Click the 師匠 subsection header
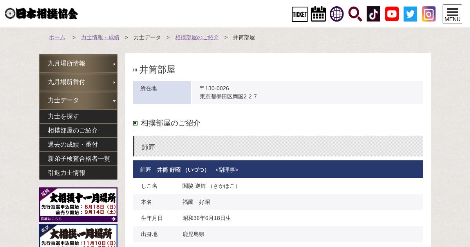Viewport: 470px width, 247px height. coord(278,146)
